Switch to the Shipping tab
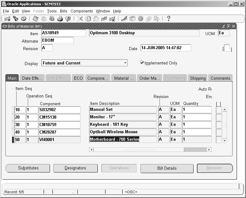 click(198, 78)
